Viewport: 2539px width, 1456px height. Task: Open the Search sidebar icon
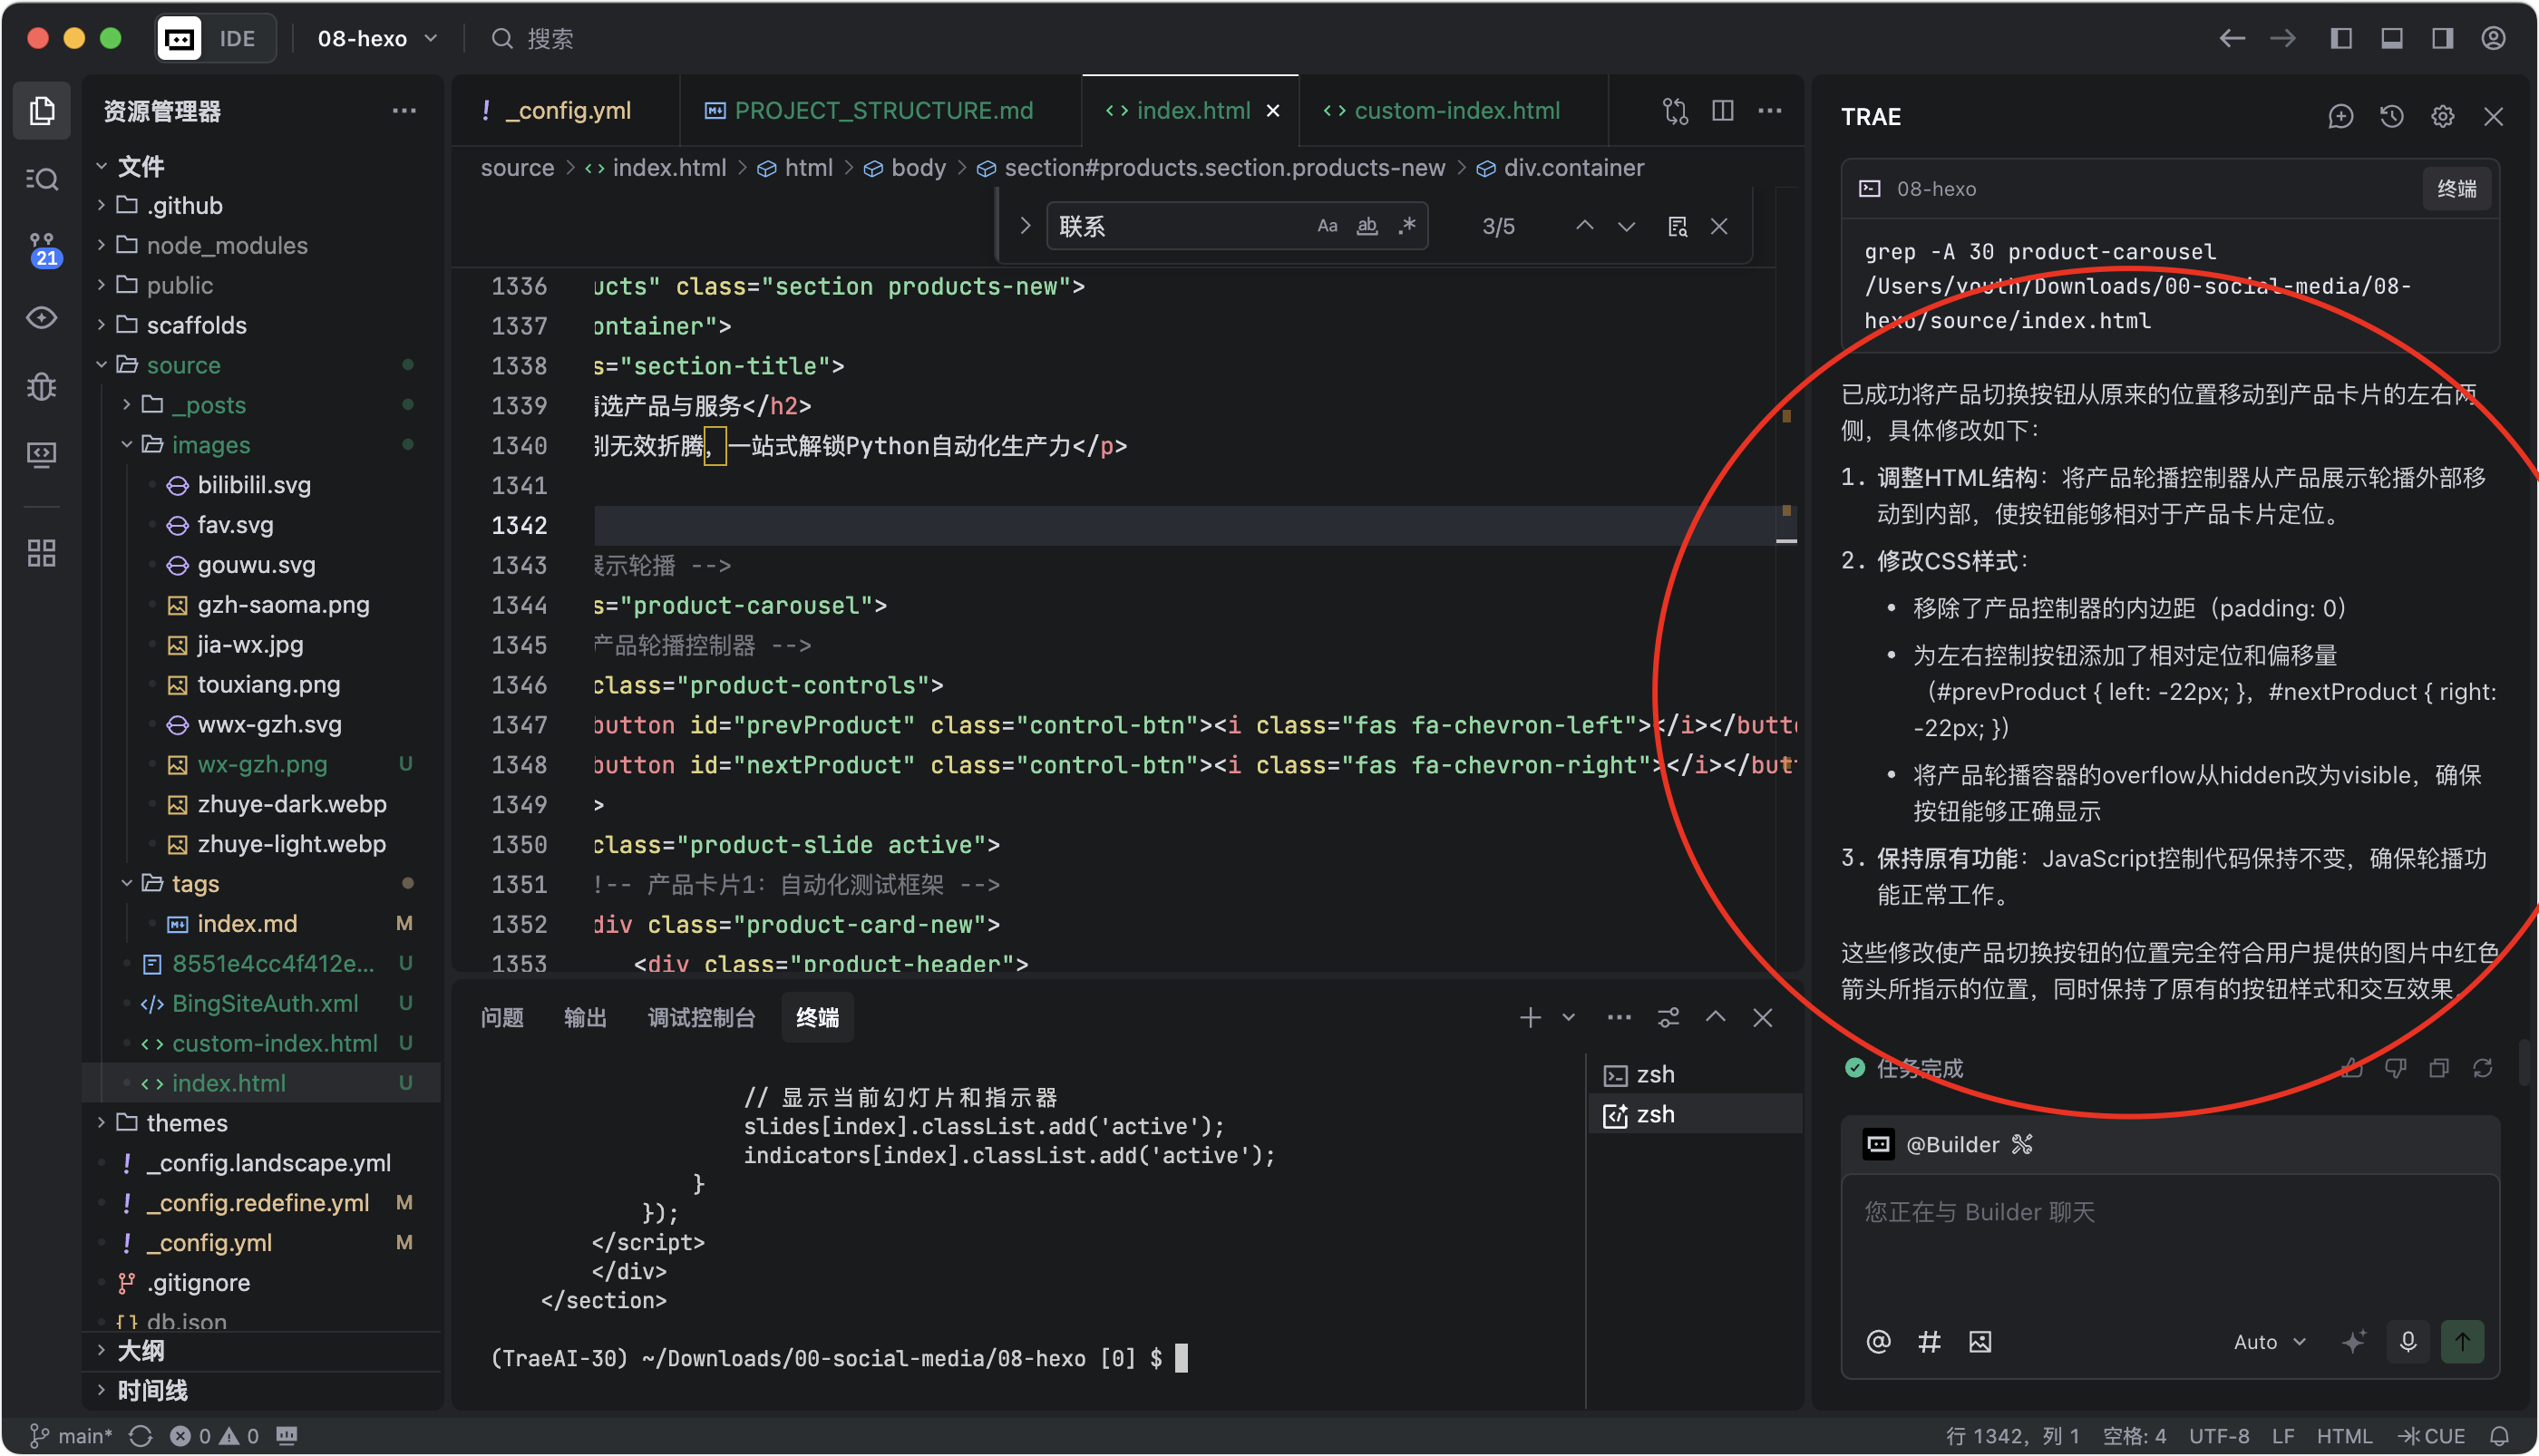(42, 179)
